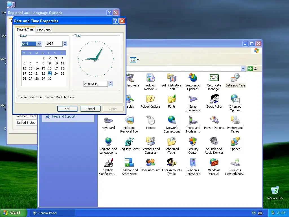289x217 pixels.
Task: Click United States location dropdown field
Action: (x=27, y=123)
